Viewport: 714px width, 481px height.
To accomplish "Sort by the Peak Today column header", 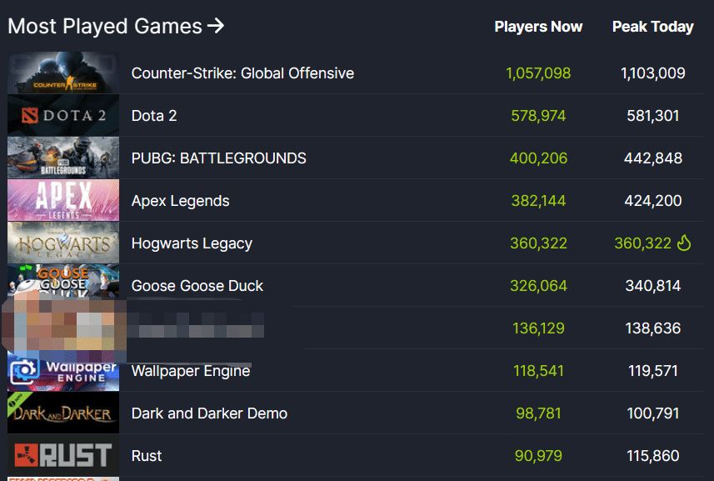I will (x=653, y=27).
